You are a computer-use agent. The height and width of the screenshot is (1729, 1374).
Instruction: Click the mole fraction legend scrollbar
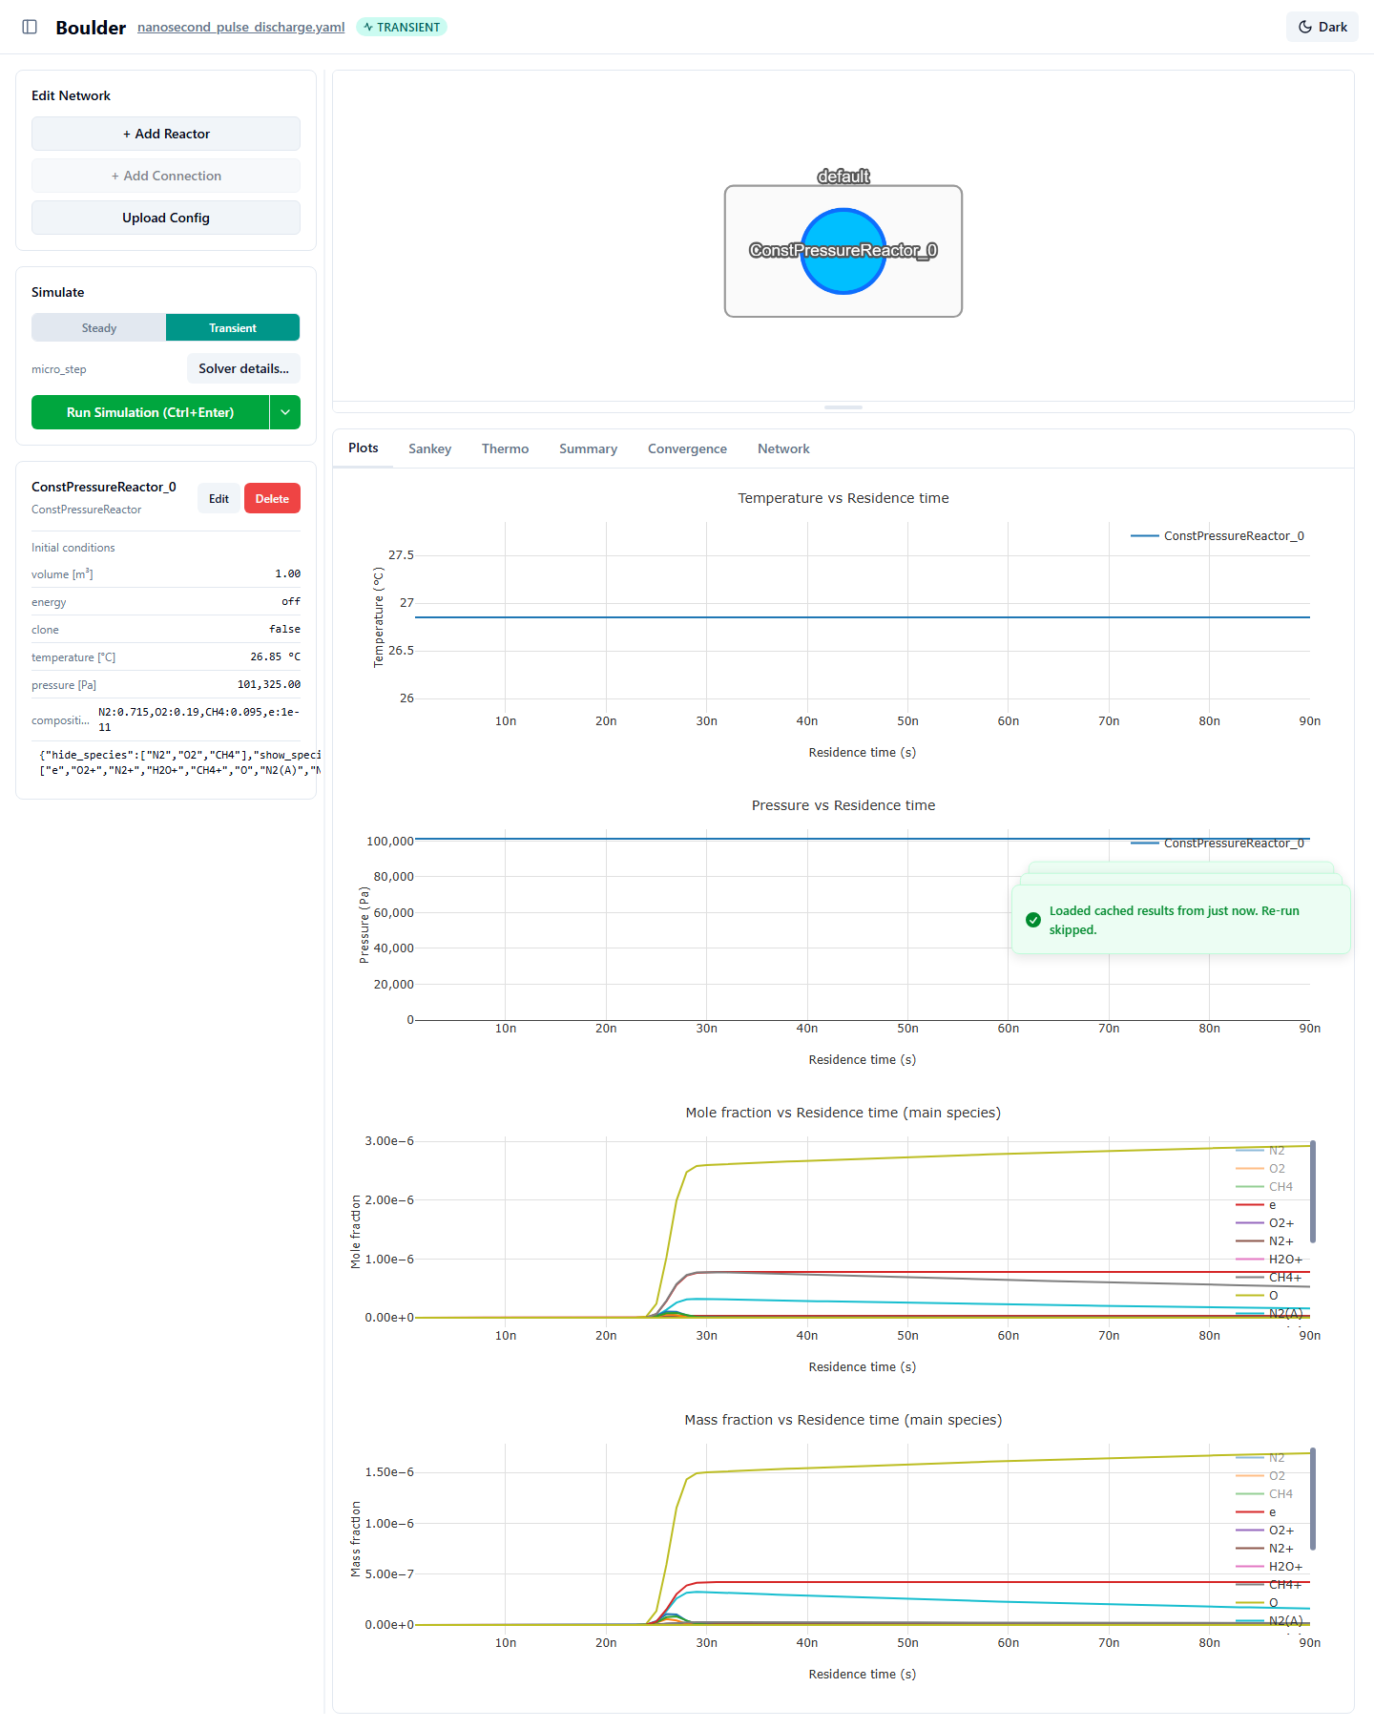click(x=1313, y=1192)
